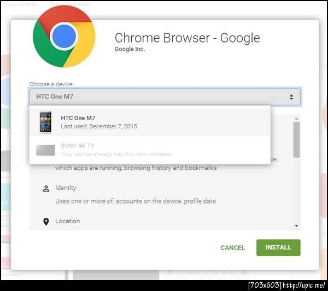The width and height of the screenshot is (328, 291).
Task: Click the Location pin icon
Action: click(x=46, y=222)
